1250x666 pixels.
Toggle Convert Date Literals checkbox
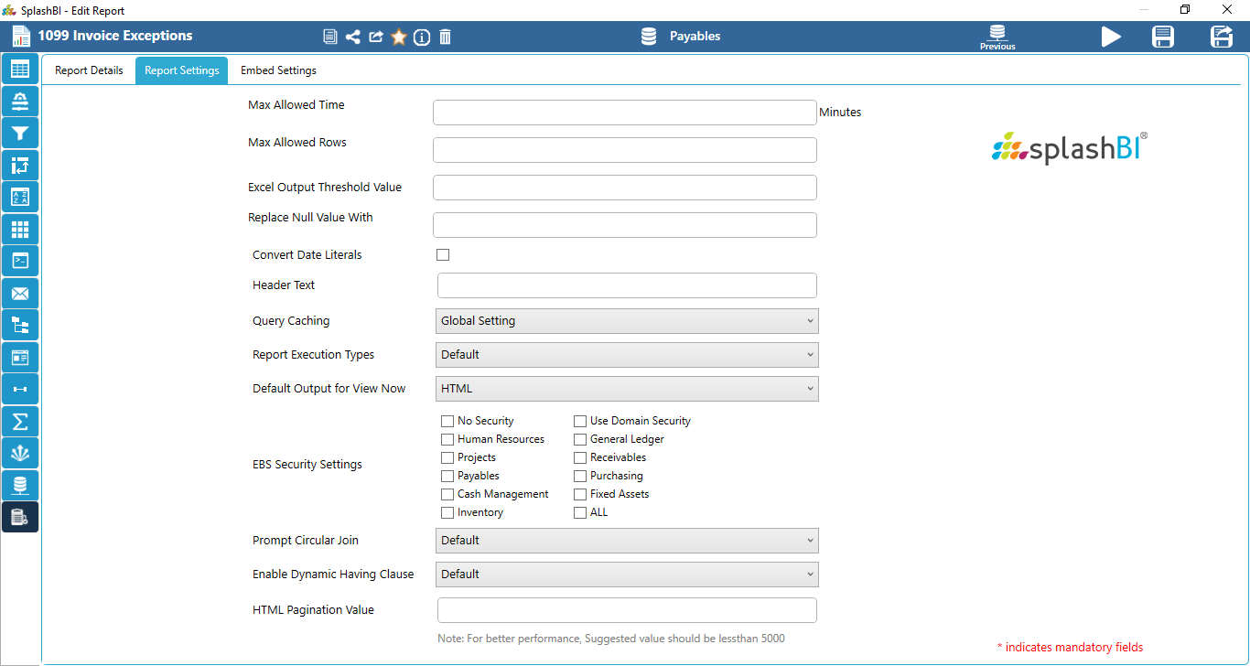[443, 255]
